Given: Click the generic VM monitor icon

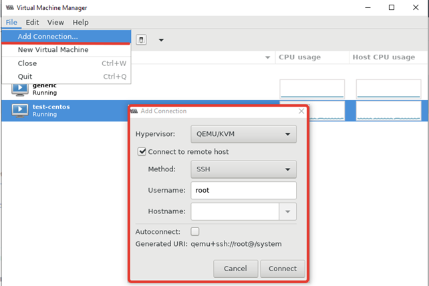Looking at the screenshot, I should click(x=20, y=90).
